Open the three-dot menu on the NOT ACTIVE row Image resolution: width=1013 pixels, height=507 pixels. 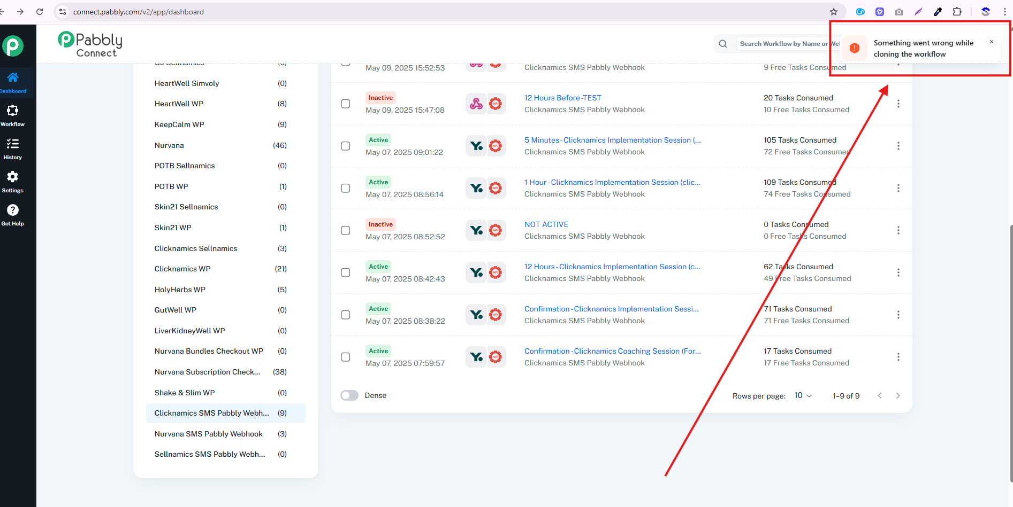pos(898,230)
